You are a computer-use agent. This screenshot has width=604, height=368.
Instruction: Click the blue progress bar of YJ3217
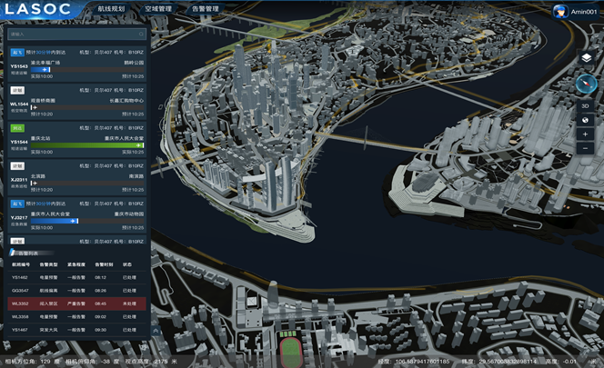coord(55,220)
